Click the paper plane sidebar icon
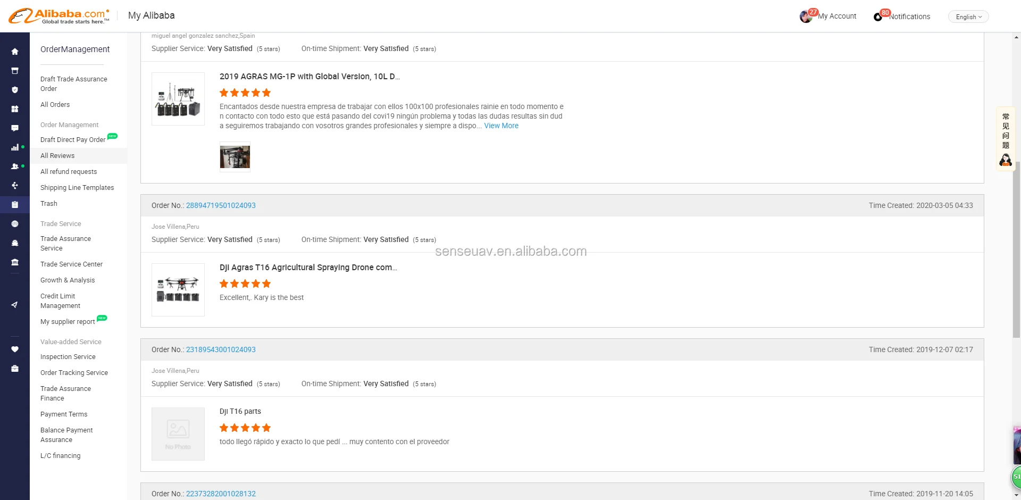The height and width of the screenshot is (500, 1021). pos(15,305)
